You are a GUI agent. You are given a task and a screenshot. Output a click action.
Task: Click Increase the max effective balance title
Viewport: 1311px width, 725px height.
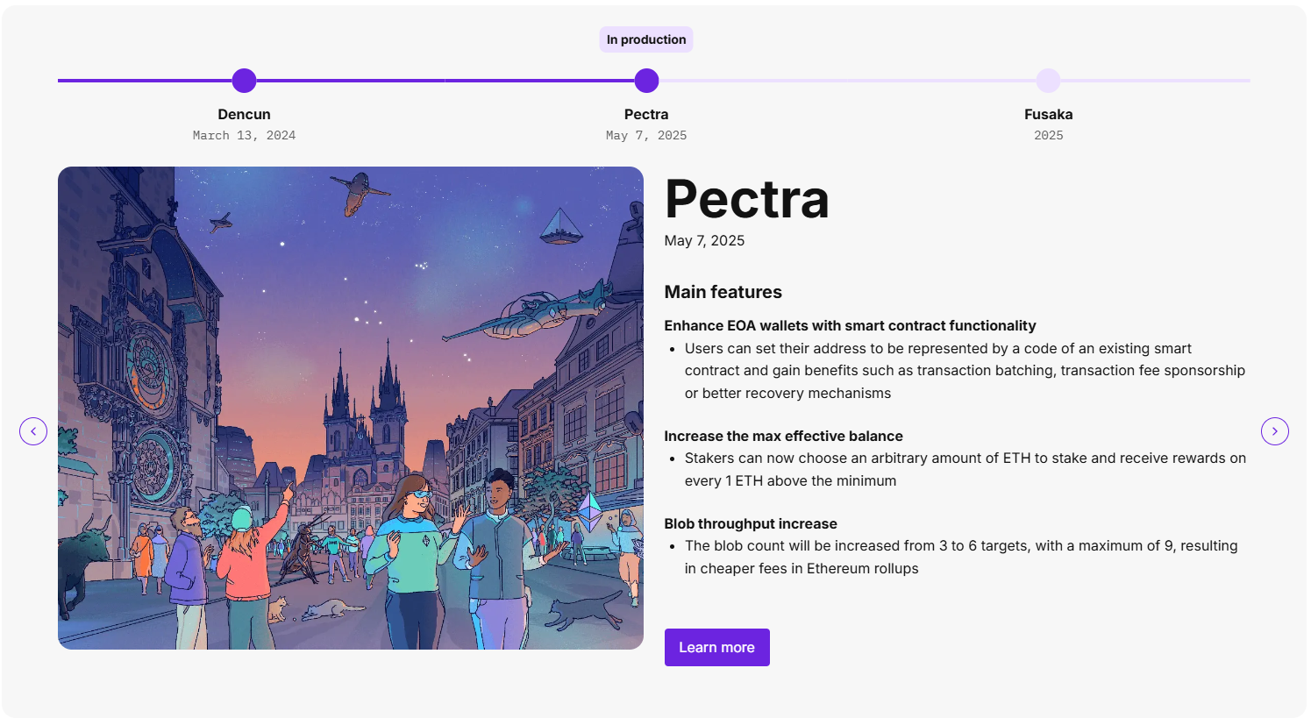point(783,436)
